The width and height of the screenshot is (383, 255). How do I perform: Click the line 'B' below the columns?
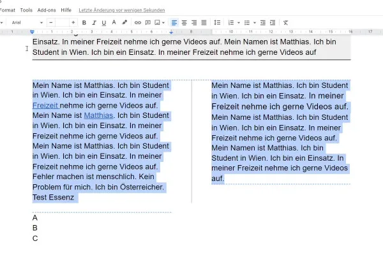click(35, 228)
